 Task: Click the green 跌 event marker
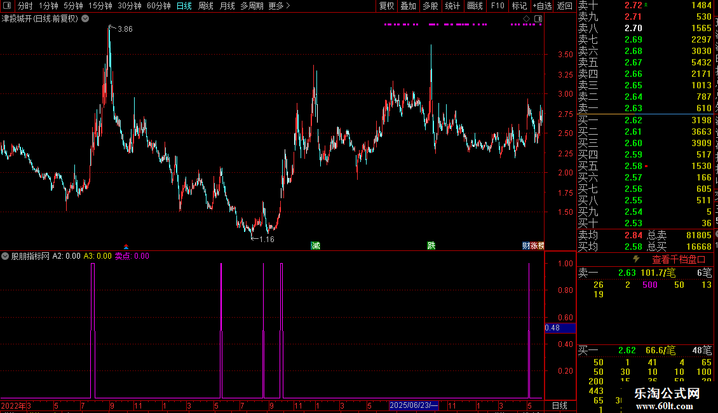pos(431,246)
